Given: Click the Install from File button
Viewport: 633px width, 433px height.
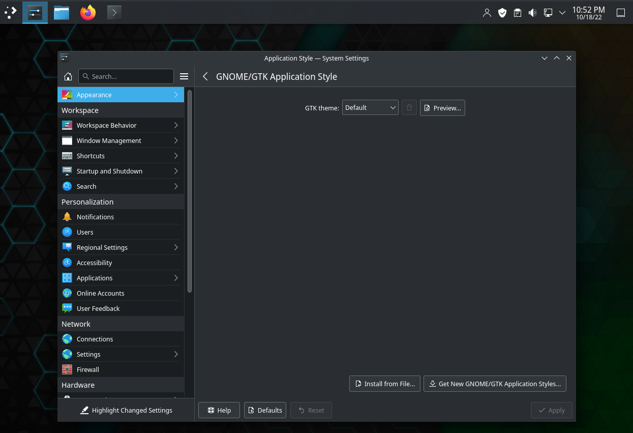Looking at the screenshot, I should point(385,384).
